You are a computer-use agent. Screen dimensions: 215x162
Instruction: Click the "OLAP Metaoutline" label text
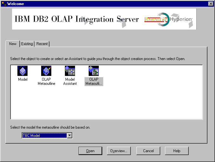point(46,81)
